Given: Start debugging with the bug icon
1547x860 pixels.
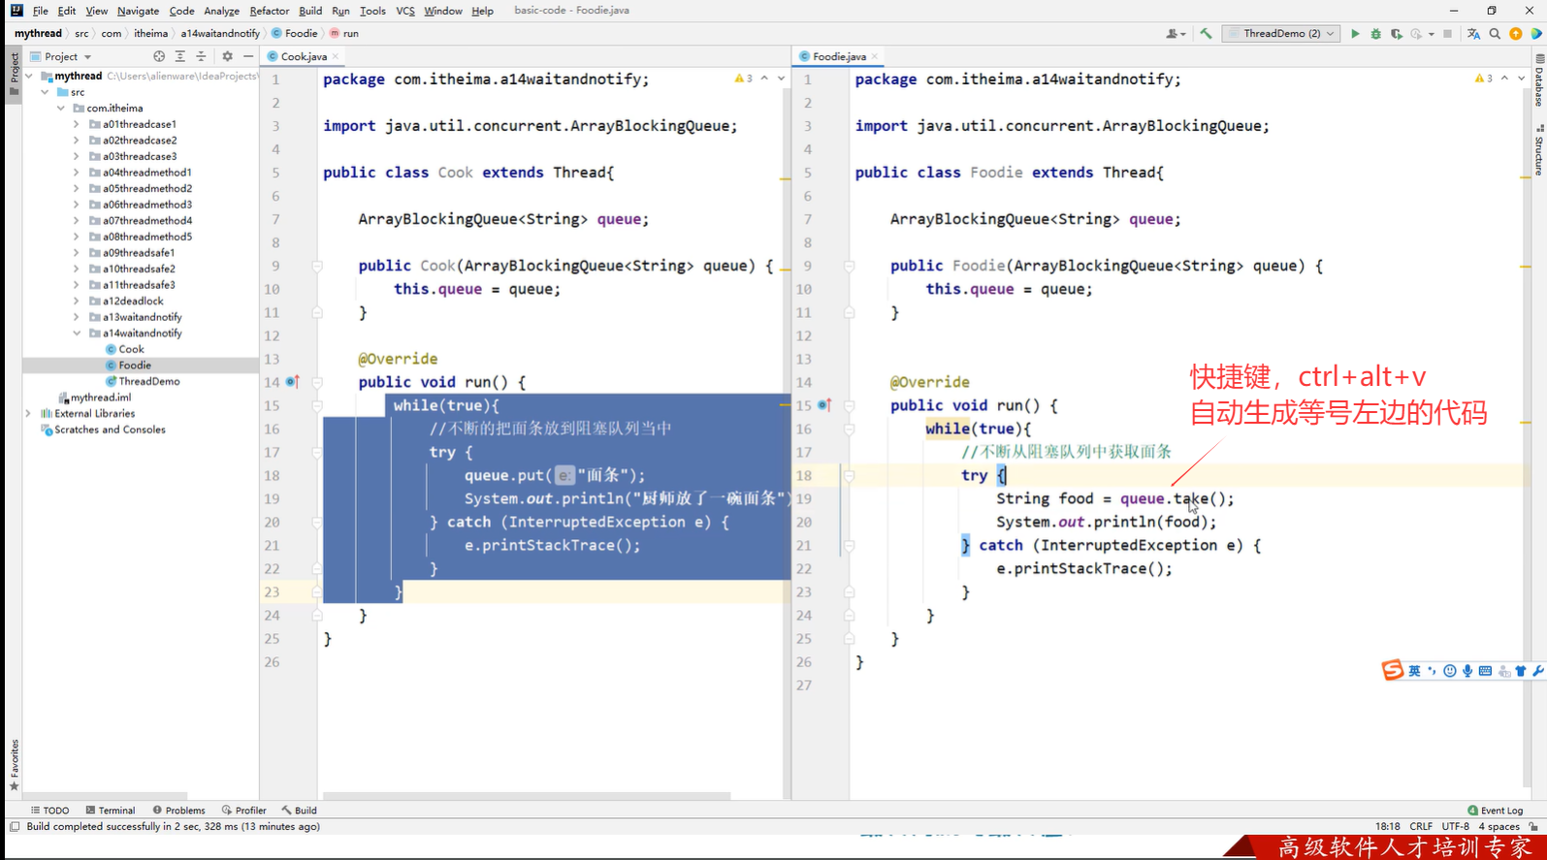Looking at the screenshot, I should (x=1375, y=34).
